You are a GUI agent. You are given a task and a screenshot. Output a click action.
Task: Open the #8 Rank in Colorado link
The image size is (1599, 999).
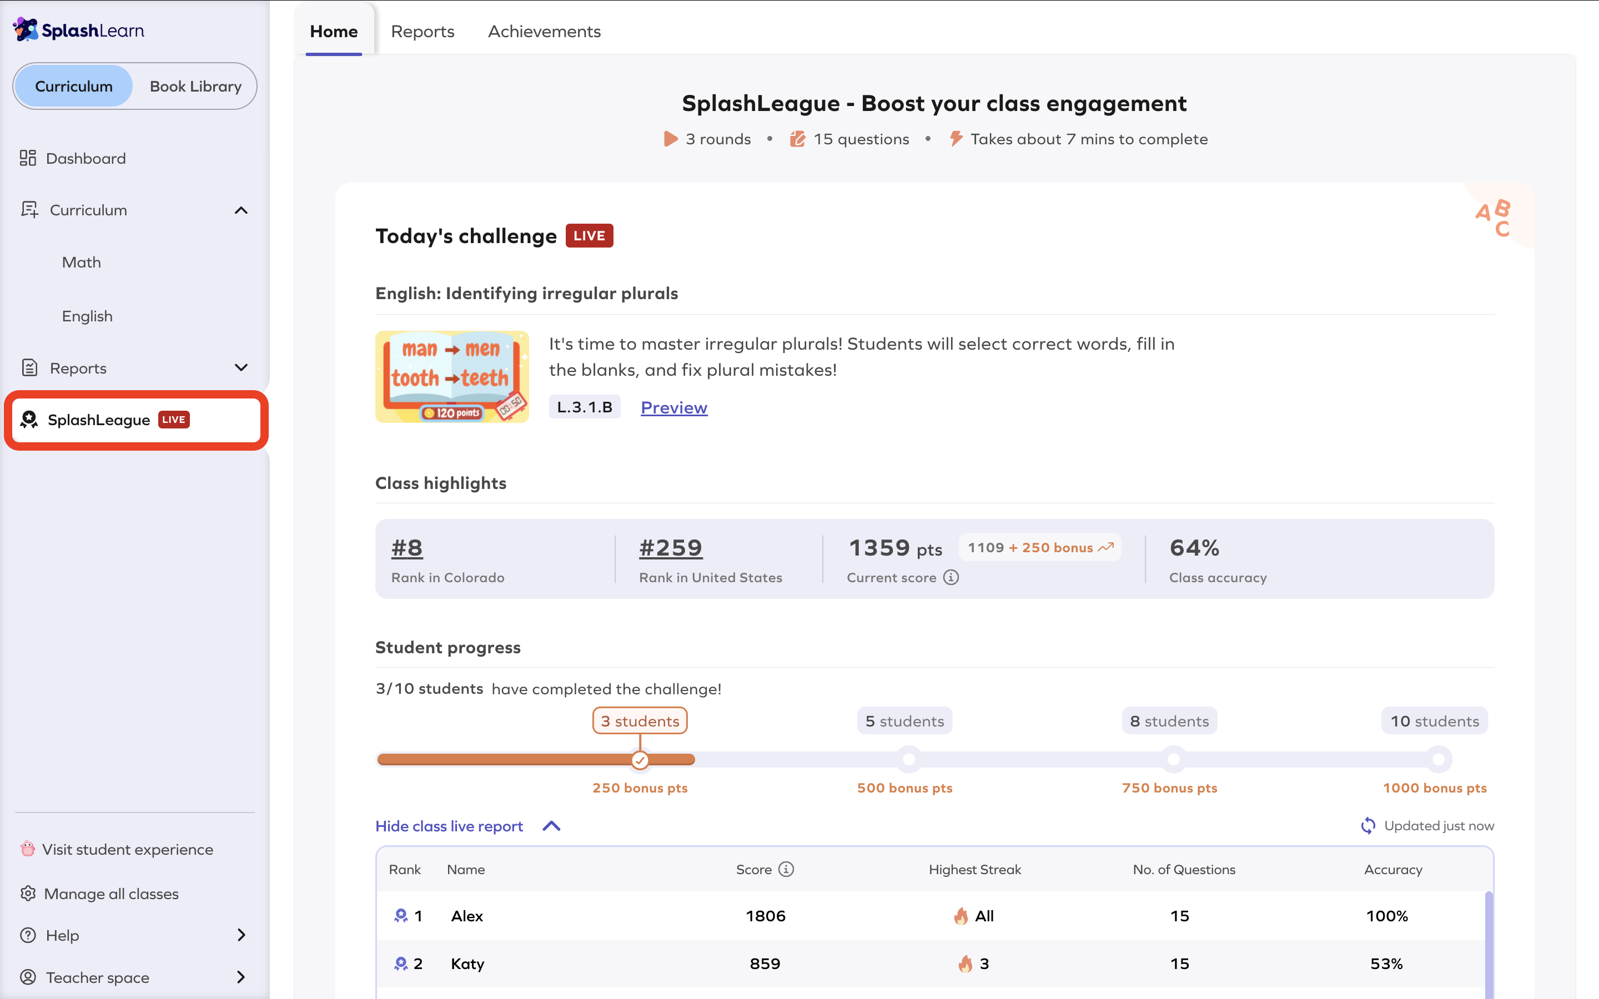[x=407, y=547]
